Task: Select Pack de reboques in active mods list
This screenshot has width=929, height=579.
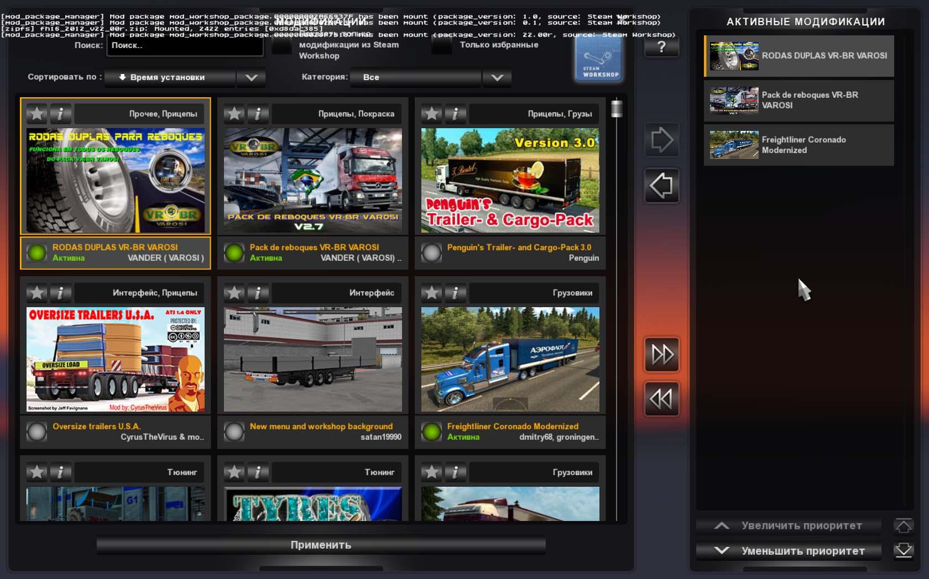Action: tap(799, 101)
